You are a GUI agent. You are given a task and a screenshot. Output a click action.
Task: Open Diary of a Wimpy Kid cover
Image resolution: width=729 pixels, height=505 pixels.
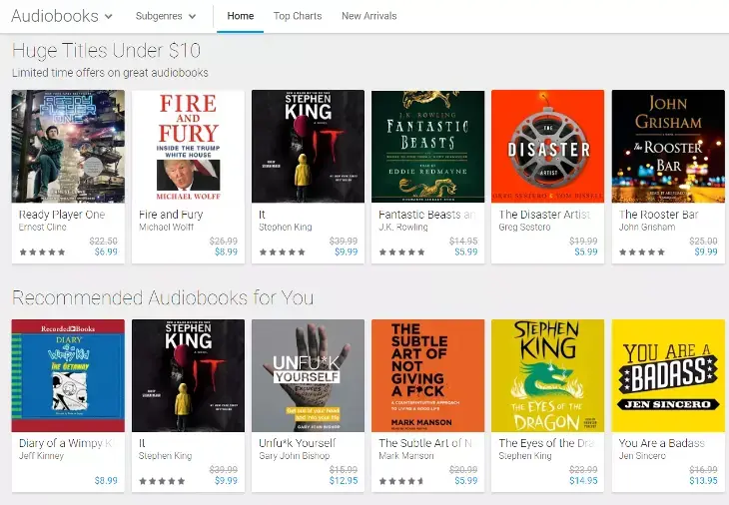point(68,376)
